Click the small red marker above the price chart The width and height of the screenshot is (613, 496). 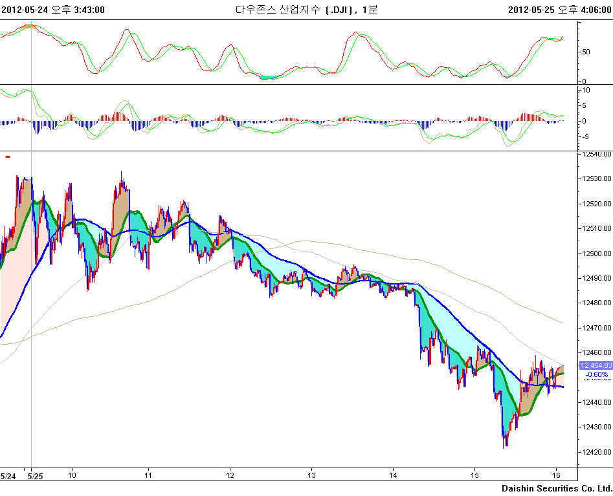click(8, 156)
